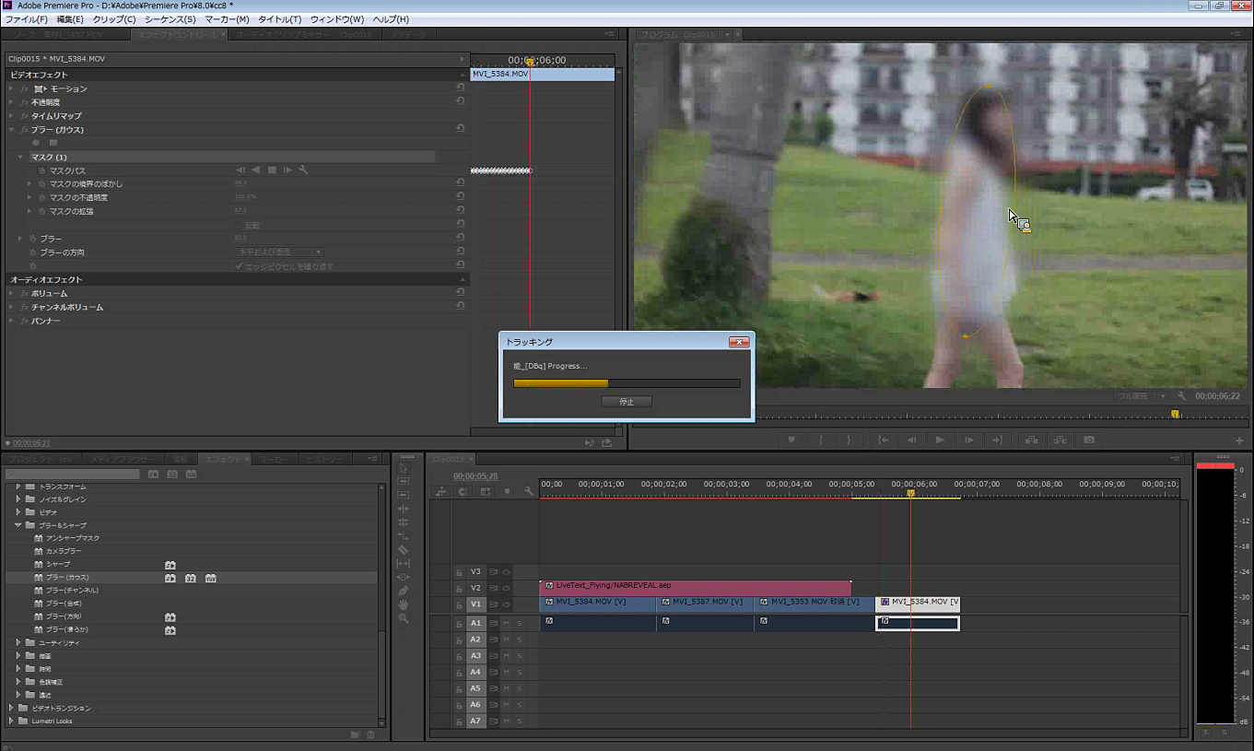
Task: Click the tracking progress bar
Action: click(627, 383)
